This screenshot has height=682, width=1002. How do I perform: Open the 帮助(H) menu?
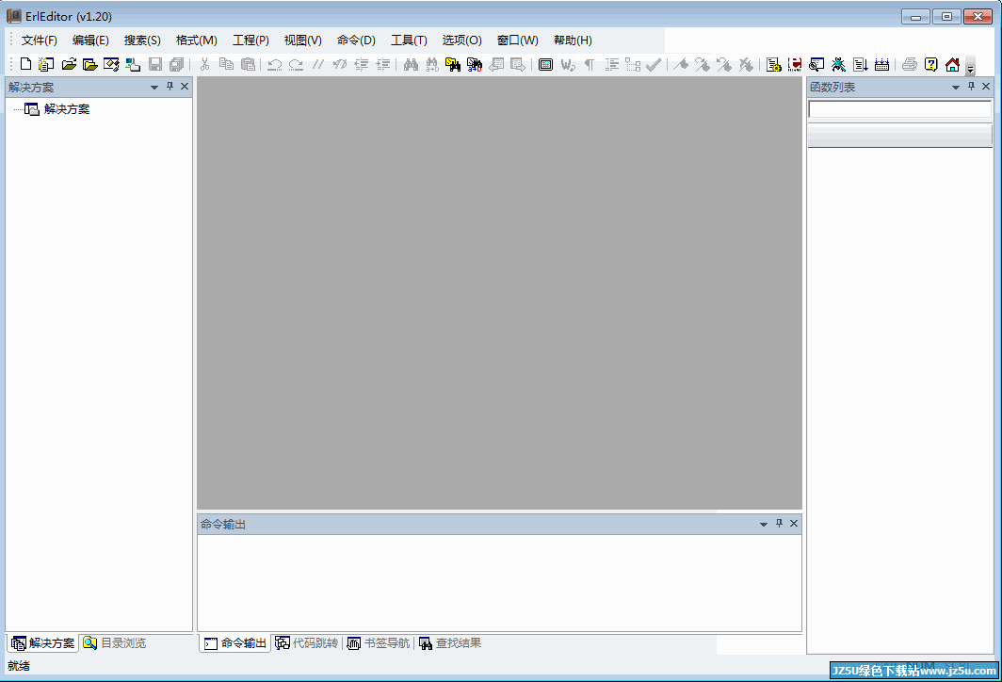pos(573,41)
